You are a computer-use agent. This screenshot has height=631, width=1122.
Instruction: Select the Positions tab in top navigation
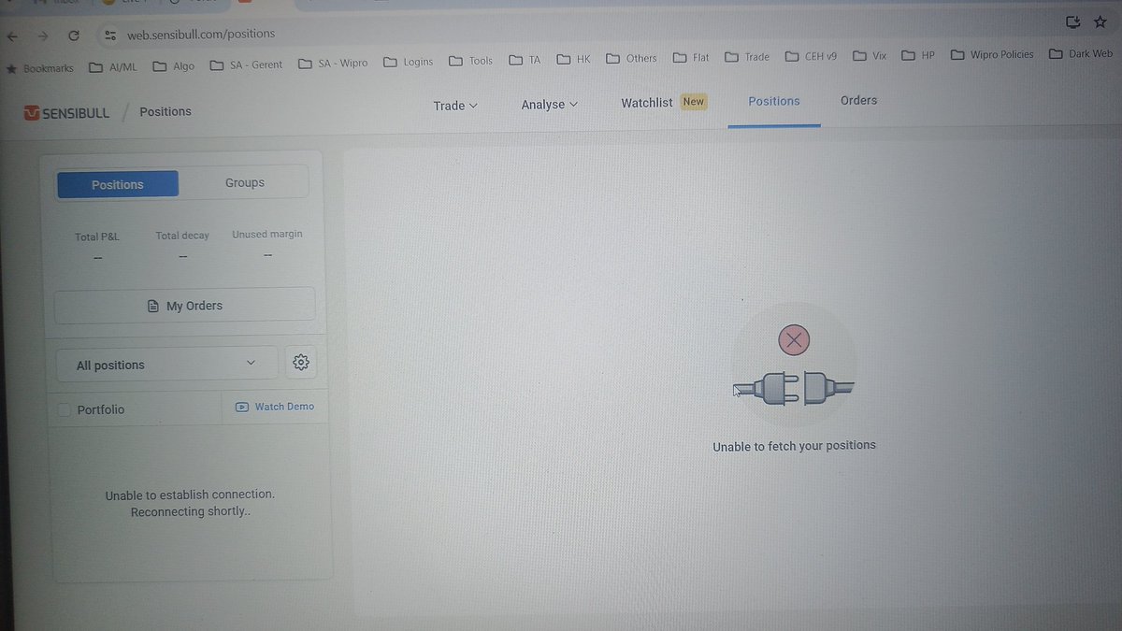click(774, 101)
